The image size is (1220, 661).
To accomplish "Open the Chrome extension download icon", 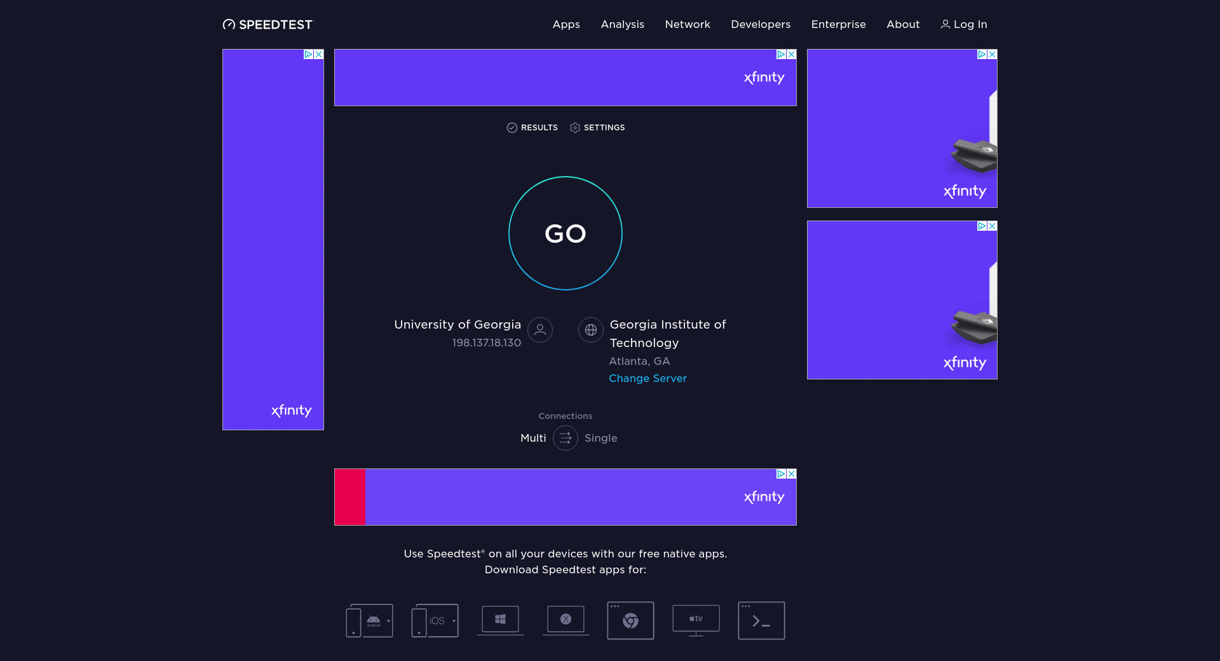I will tap(630, 620).
